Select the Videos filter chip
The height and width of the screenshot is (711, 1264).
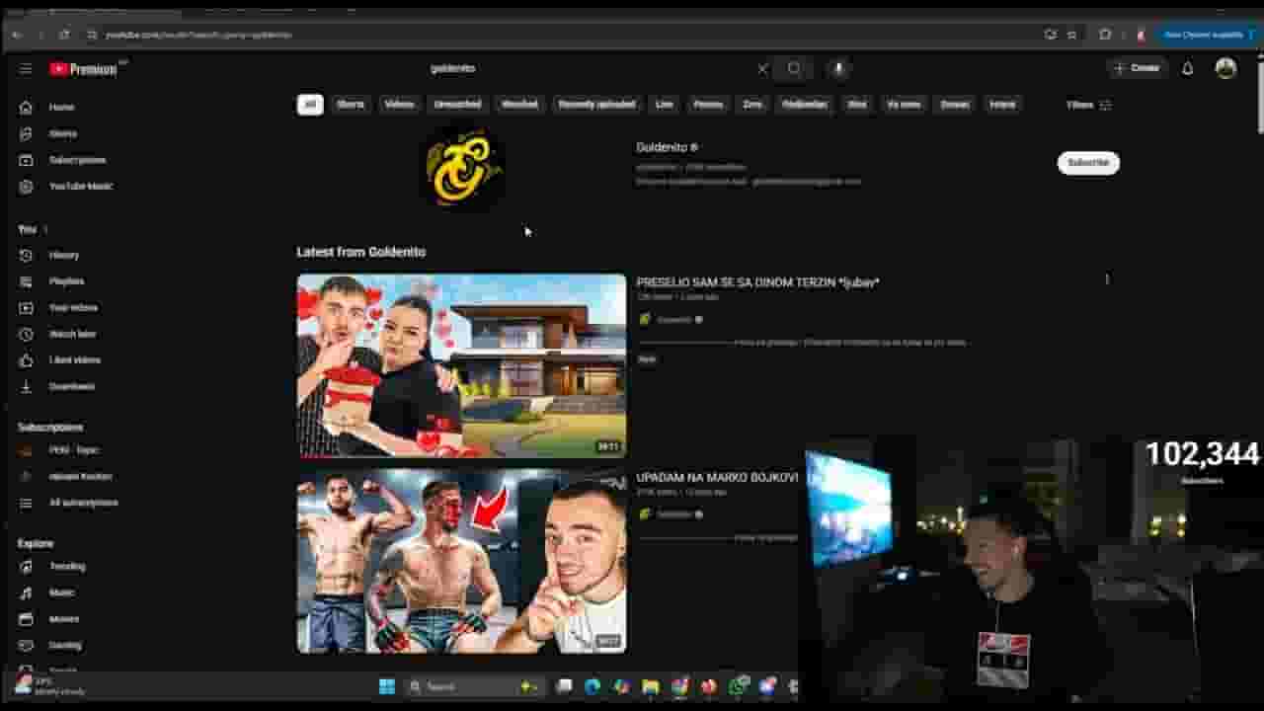click(x=400, y=105)
